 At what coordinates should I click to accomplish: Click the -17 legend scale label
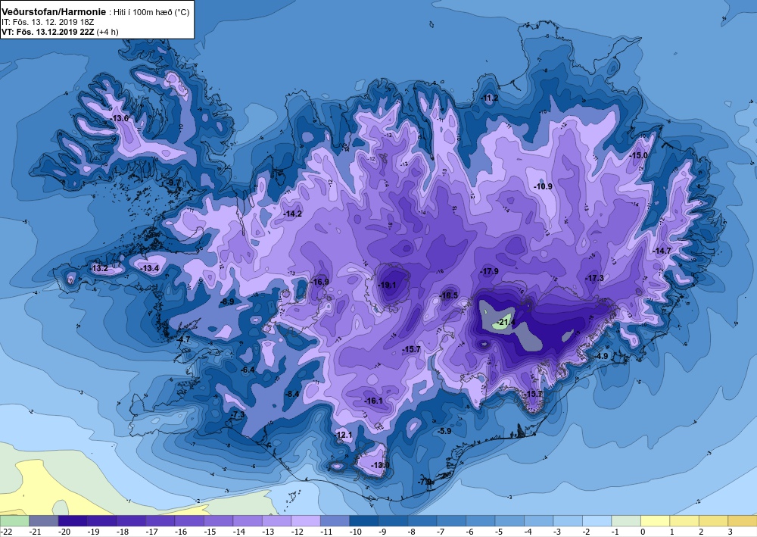point(151,532)
